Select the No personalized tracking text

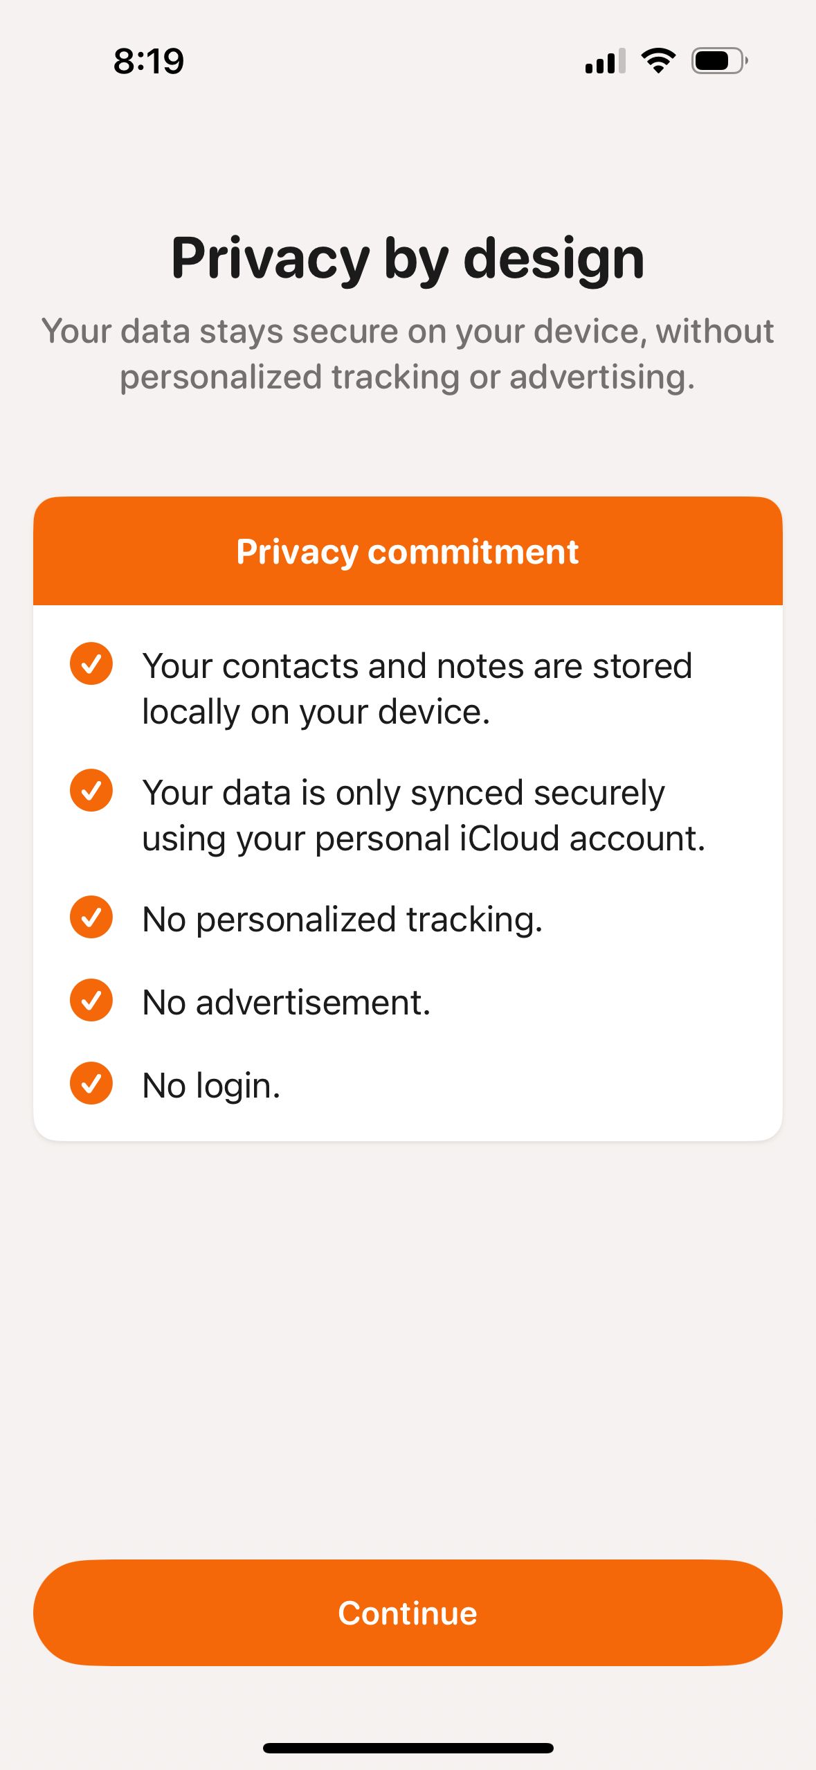[x=342, y=920]
